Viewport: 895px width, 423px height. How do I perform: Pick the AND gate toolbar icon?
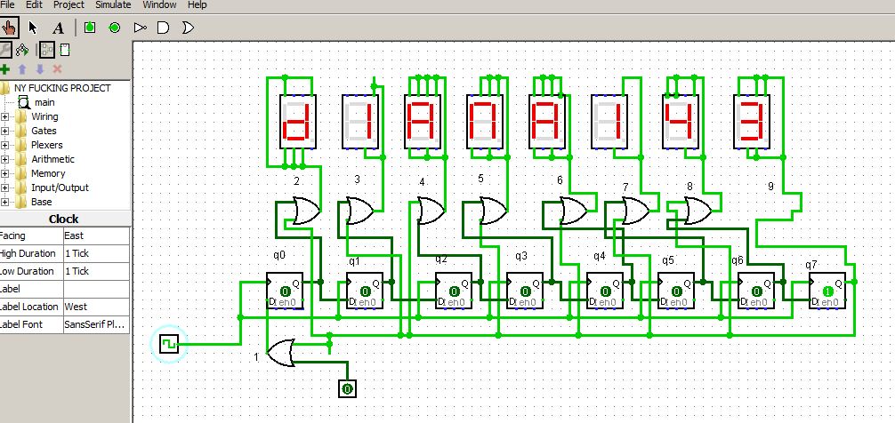[x=163, y=28]
